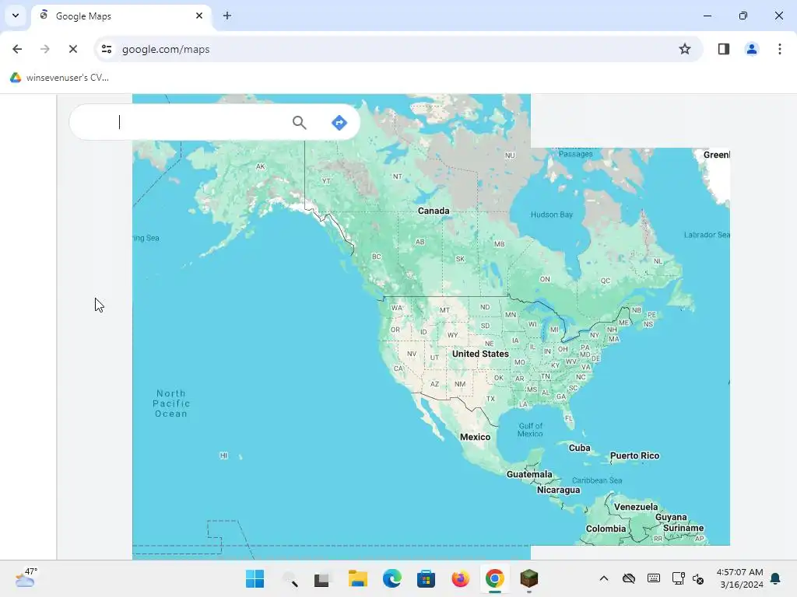This screenshot has height=597, width=797.
Task: Open the Windows Start menu
Action: [x=255, y=578]
